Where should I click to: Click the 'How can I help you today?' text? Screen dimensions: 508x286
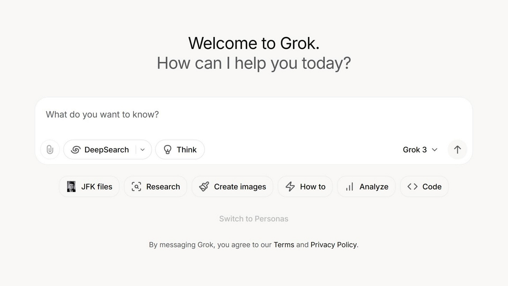(254, 63)
